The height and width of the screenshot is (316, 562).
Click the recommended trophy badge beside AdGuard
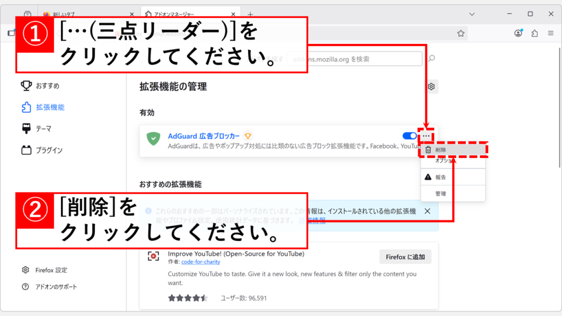pos(248,136)
